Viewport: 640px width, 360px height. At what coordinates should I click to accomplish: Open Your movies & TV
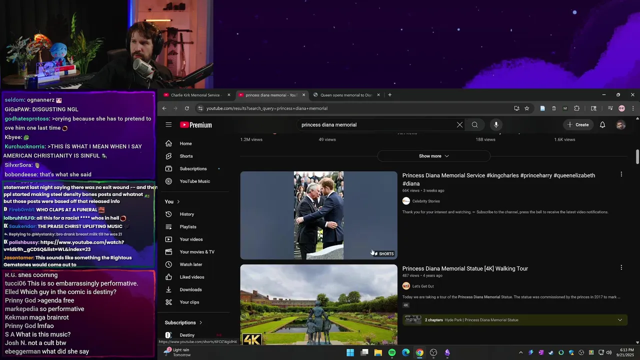click(x=195, y=251)
